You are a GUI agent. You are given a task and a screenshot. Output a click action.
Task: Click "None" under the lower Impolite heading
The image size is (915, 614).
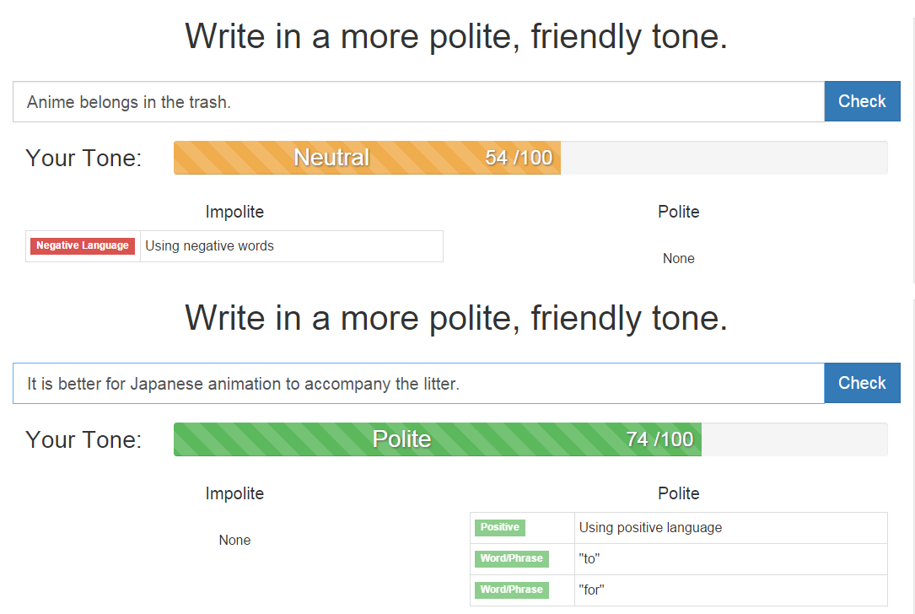click(234, 541)
